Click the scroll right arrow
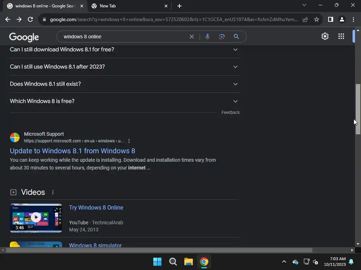 click(352, 250)
